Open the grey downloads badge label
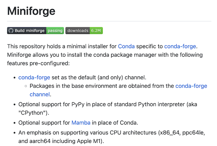Screen dimensions: 217x146 pyautogui.click(x=78, y=31)
